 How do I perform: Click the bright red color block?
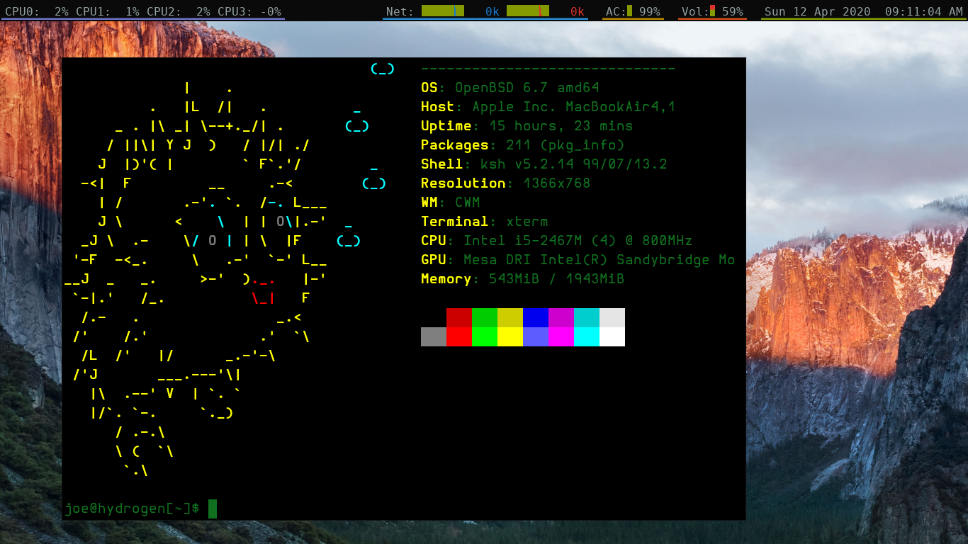click(459, 336)
